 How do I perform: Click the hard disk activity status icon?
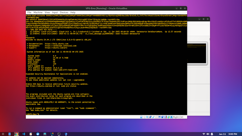(x=141, y=117)
